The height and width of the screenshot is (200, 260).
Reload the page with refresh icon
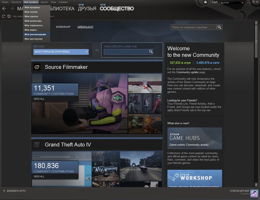point(3,16)
